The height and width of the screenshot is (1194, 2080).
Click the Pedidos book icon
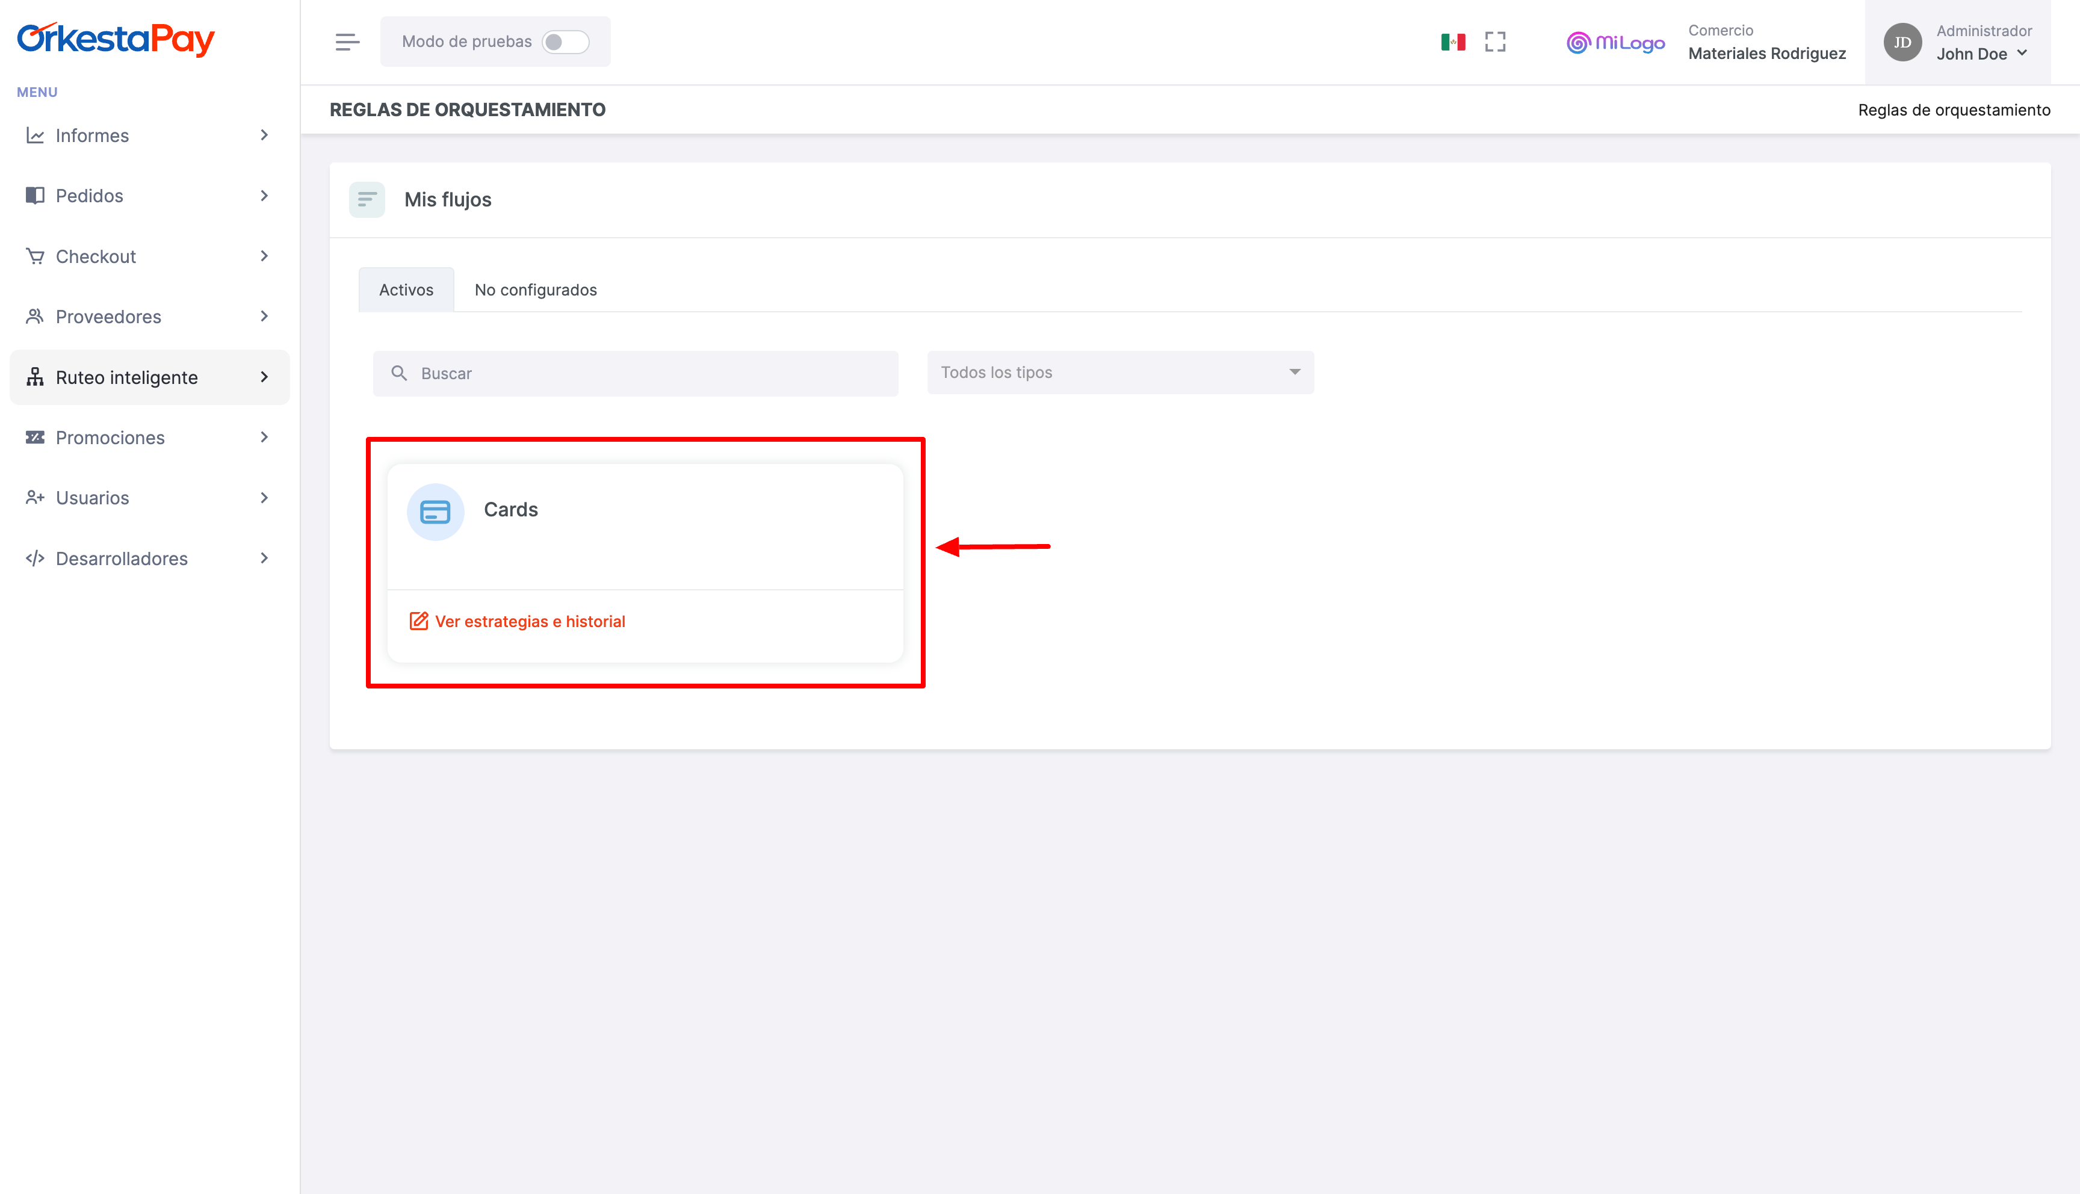[36, 195]
